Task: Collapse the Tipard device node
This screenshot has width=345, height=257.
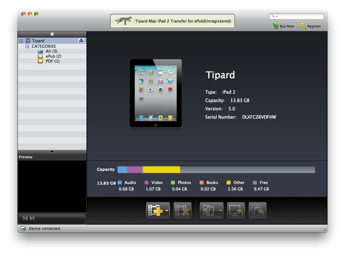Action: pyautogui.click(x=21, y=40)
